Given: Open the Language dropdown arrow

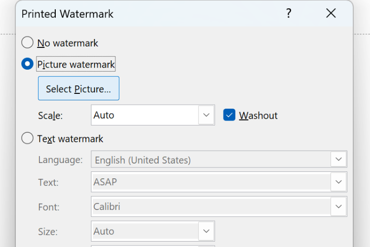Looking at the screenshot, I should click(338, 160).
